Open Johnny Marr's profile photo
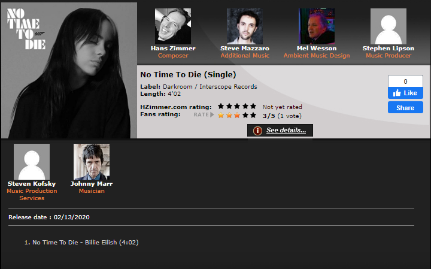The image size is (431, 269). (x=92, y=162)
